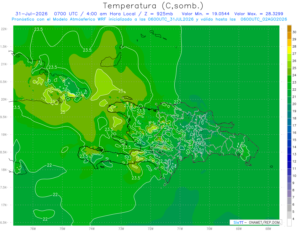Click the color scale label 4

click(293, 219)
